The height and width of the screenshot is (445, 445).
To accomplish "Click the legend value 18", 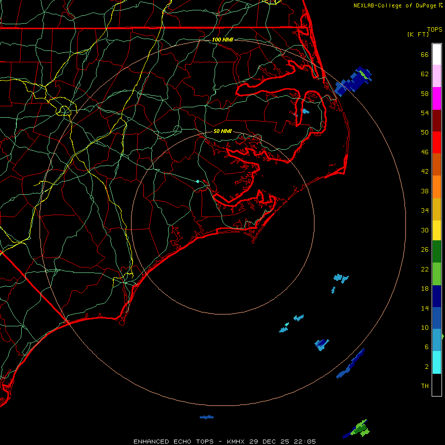I will pyautogui.click(x=425, y=289).
